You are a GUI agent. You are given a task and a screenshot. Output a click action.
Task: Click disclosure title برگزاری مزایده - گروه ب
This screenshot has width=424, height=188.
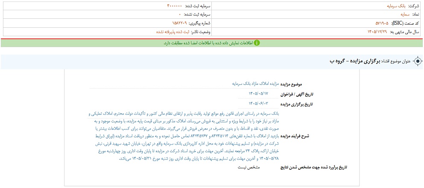pyautogui.click(x=354, y=61)
